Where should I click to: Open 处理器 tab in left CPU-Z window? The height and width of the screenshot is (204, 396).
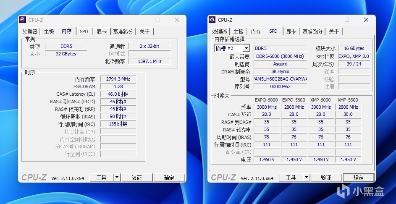[30, 31]
